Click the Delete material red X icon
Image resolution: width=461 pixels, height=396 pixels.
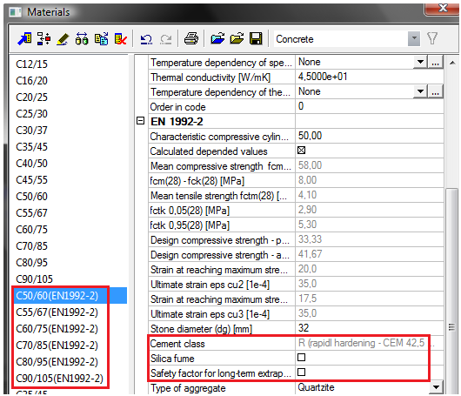coord(121,39)
